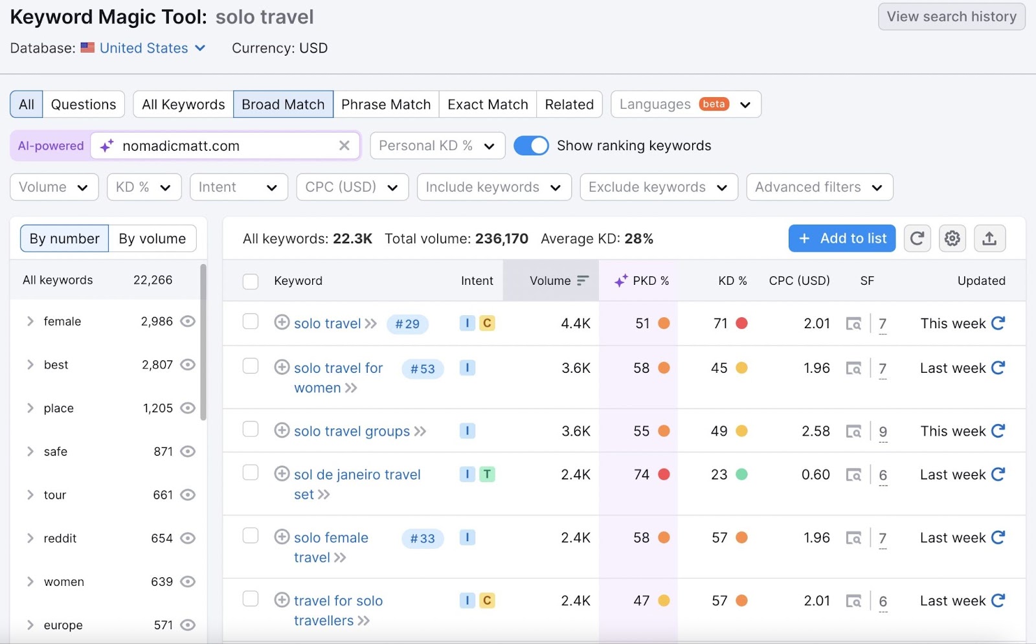The width and height of the screenshot is (1036, 644).
Task: Add 'solo travel' keyword via plus icon
Action: 282,322
